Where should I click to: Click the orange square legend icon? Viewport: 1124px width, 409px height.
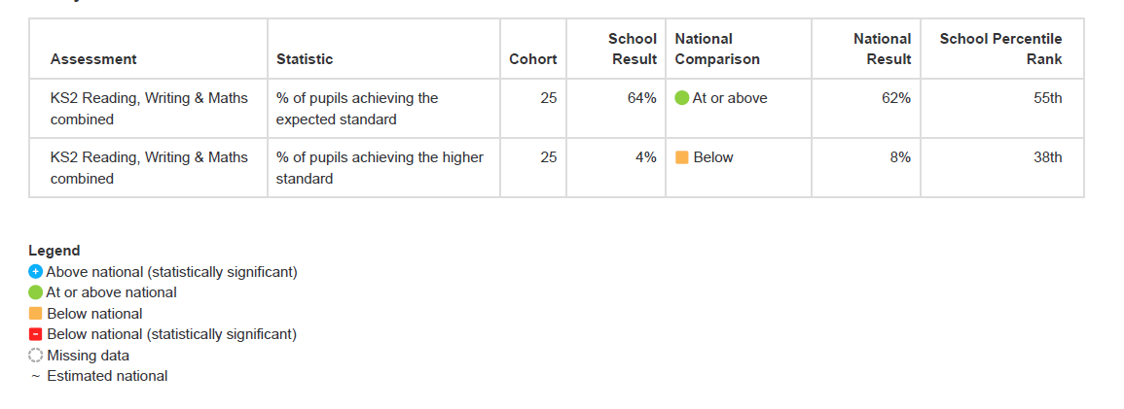36,314
